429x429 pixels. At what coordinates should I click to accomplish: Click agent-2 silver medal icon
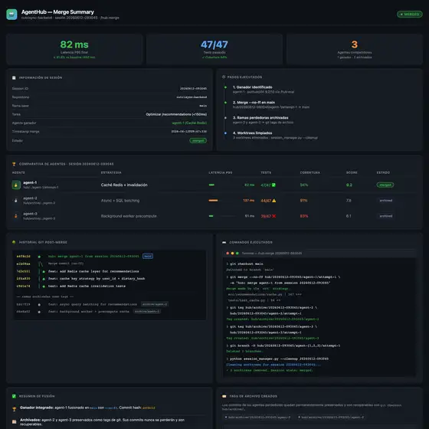(16, 201)
